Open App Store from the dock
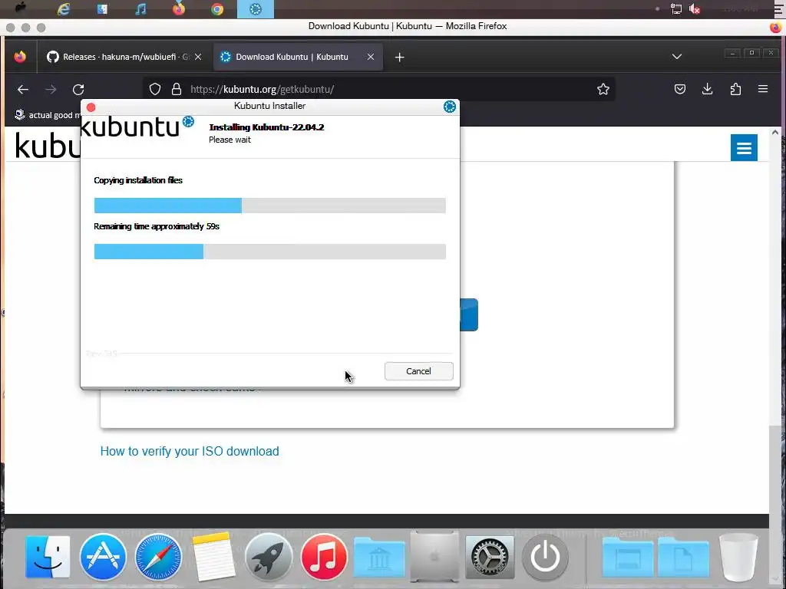 (x=104, y=557)
